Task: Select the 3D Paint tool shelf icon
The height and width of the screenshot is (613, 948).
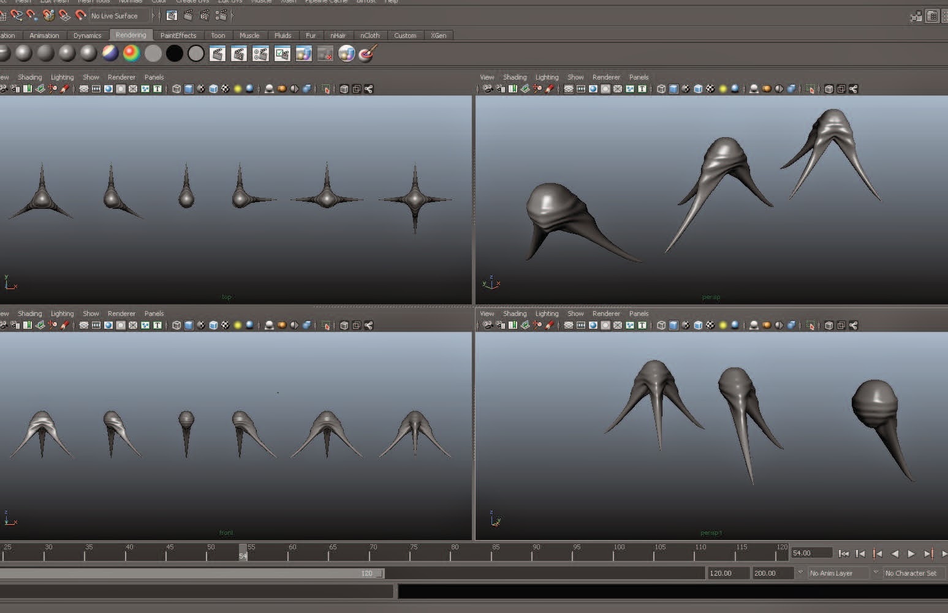Action: point(368,53)
